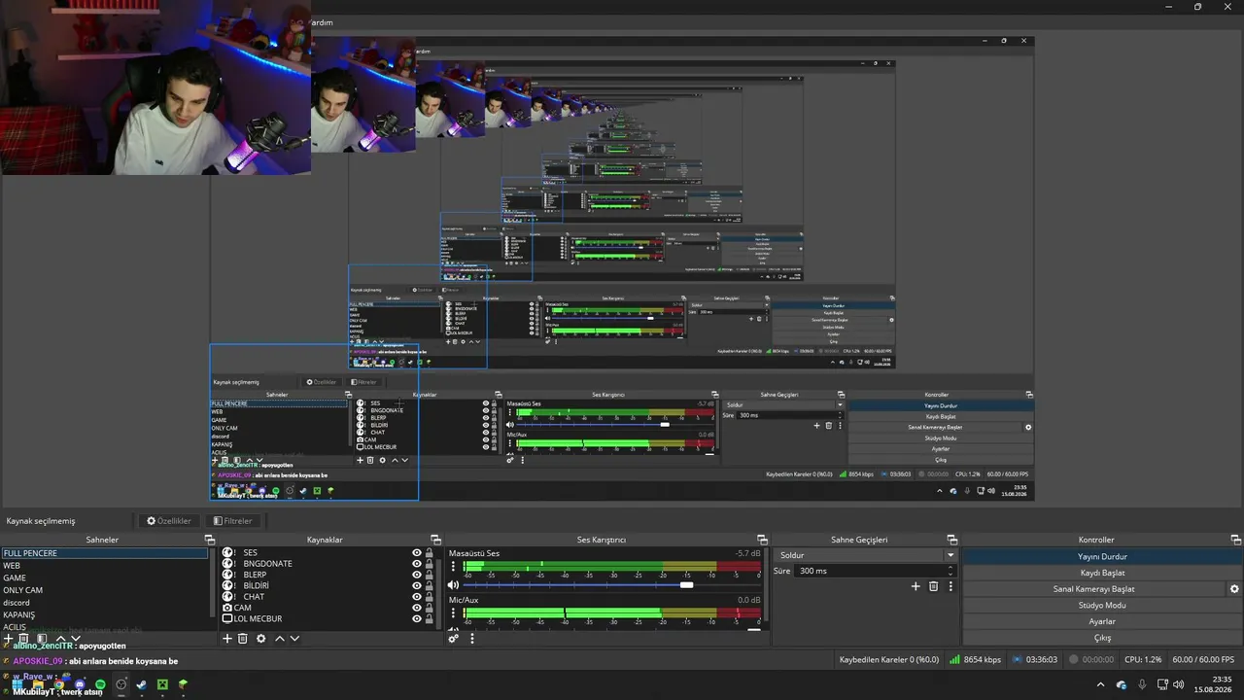
Task: Open virtual camera settings gear
Action: pyautogui.click(x=1234, y=589)
